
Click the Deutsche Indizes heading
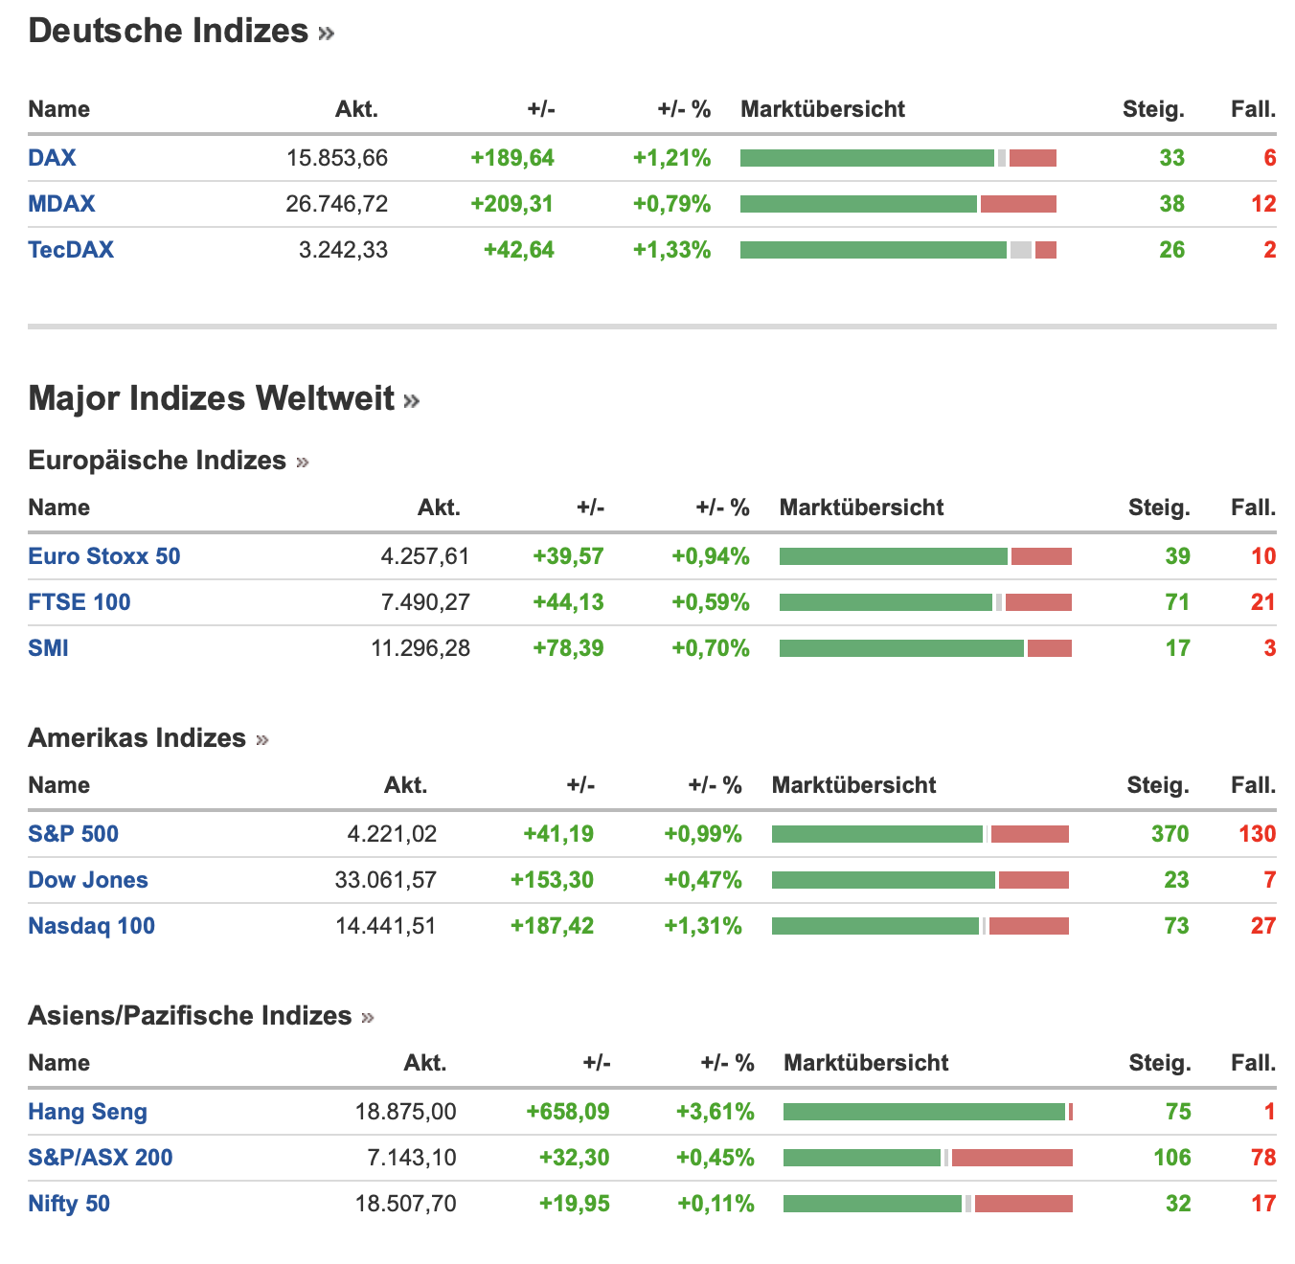168,32
